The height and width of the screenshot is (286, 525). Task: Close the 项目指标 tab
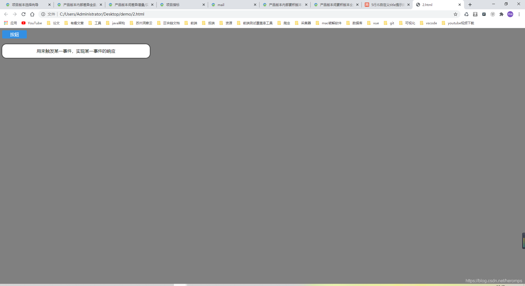click(204, 5)
